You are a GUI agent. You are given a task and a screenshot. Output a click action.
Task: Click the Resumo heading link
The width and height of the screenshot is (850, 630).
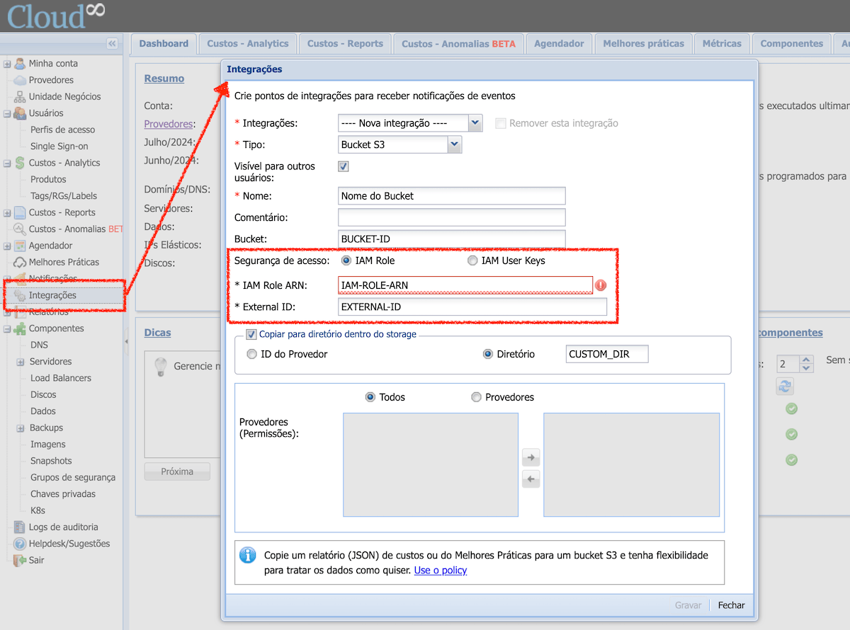pos(164,79)
